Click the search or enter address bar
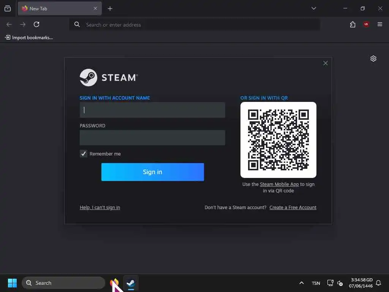Screen dimensions: 389x292 coord(194,25)
